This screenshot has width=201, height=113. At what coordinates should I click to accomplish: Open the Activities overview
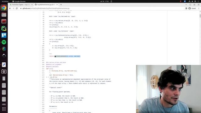pos(5,1)
